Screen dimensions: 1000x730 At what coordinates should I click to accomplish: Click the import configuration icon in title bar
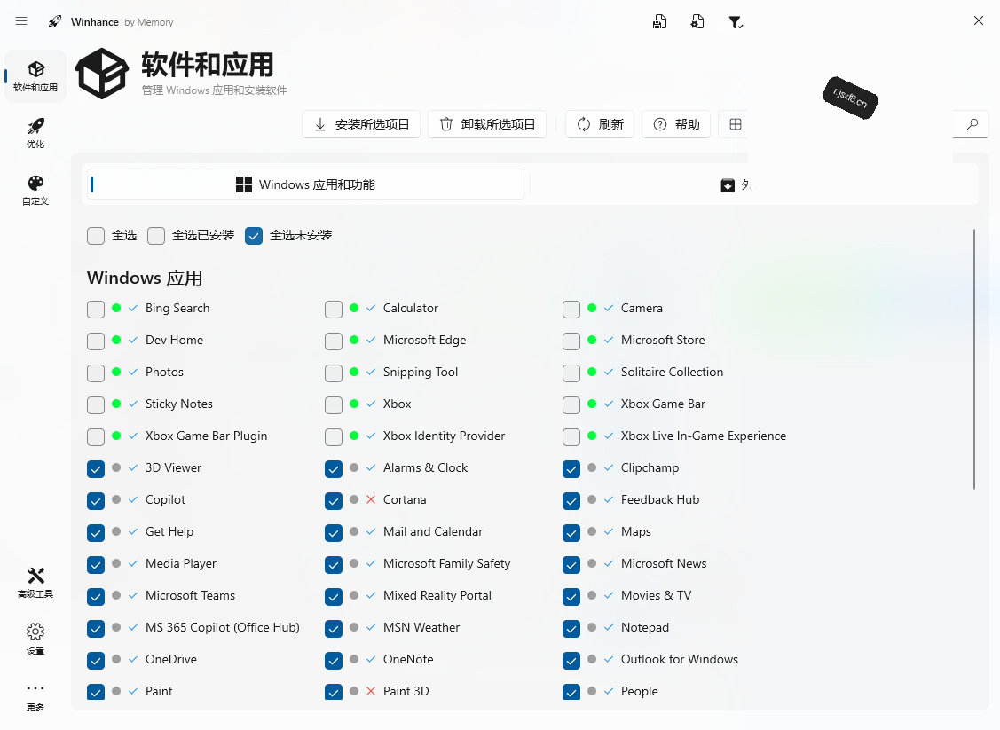(697, 21)
